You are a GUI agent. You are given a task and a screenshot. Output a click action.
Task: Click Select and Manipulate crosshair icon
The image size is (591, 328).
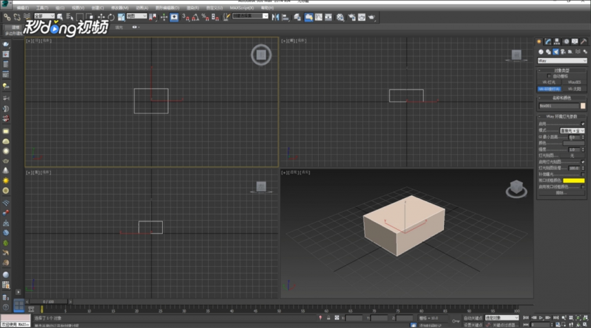164,17
